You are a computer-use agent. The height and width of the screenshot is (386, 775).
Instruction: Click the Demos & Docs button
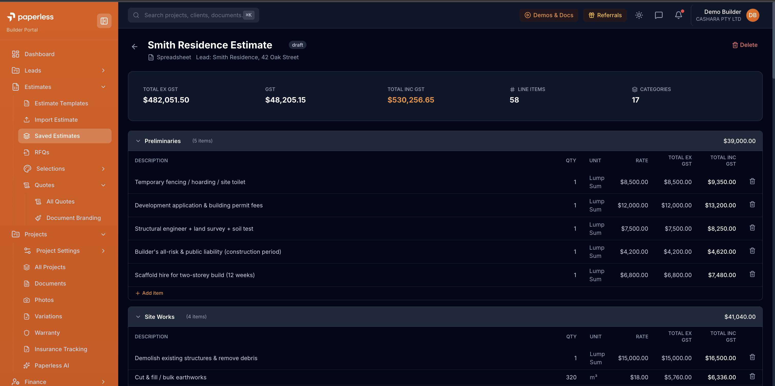pyautogui.click(x=549, y=15)
